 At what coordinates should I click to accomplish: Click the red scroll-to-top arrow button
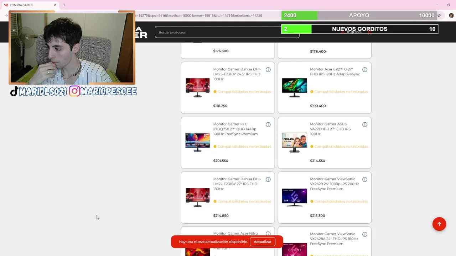(439, 224)
